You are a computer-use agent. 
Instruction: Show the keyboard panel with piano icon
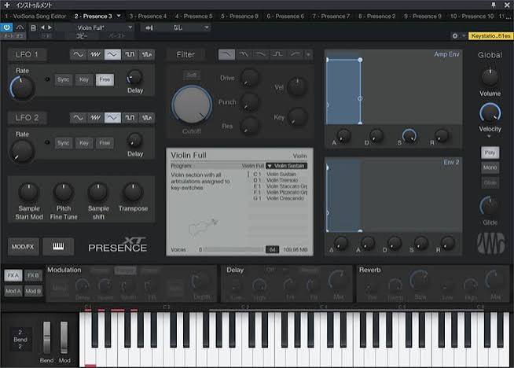point(58,246)
